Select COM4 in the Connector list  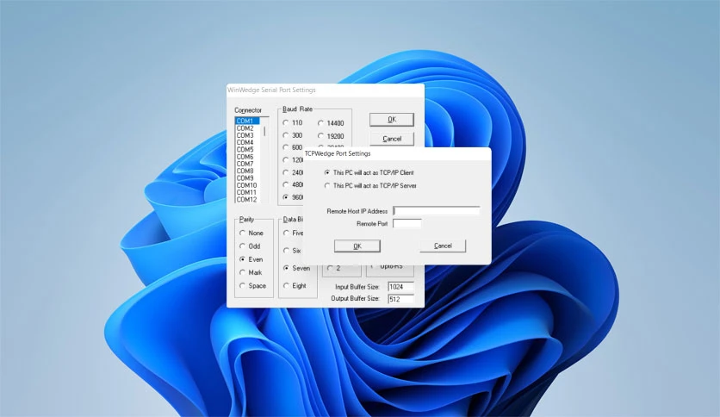[x=247, y=142]
